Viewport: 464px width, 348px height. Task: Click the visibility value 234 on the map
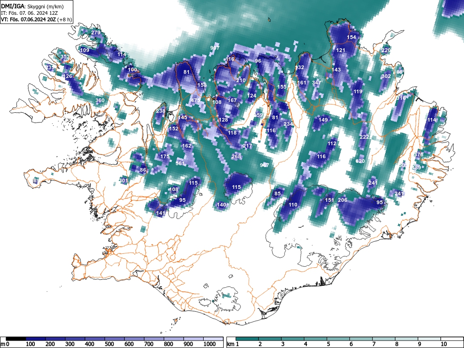coord(288,124)
